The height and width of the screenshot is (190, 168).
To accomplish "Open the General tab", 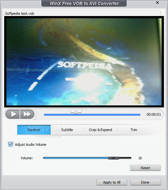I will [x=34, y=130].
